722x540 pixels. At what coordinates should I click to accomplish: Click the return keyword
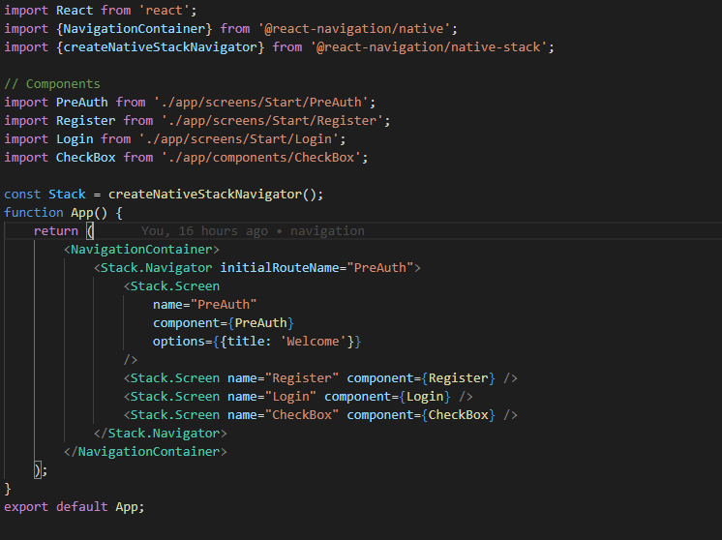pyautogui.click(x=56, y=231)
